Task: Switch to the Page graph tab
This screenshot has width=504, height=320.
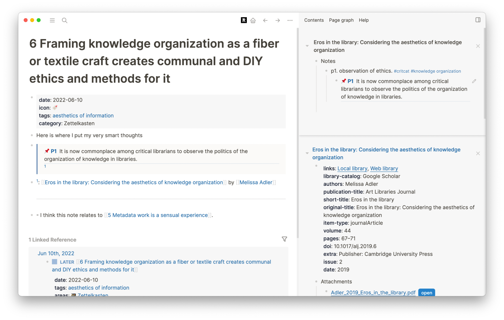Action: click(341, 20)
